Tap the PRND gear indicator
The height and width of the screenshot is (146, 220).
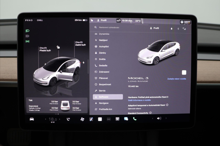click(29, 20)
